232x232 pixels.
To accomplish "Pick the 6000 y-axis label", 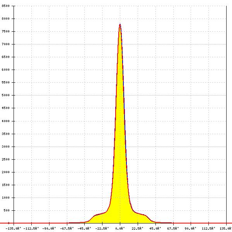I will [x=6, y=70].
